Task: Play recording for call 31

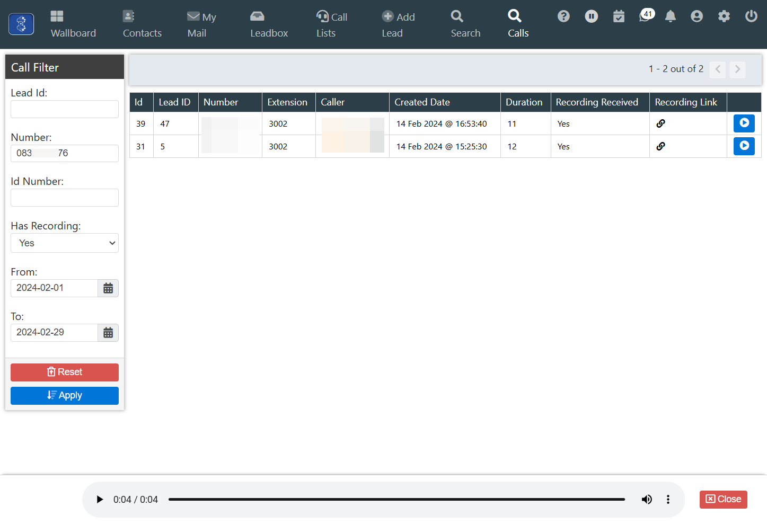Action: tap(744, 146)
